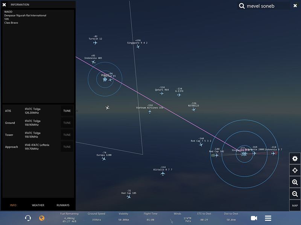The image size is (301, 225).
Task: Zoom out on the map
Action: (x=295, y=194)
